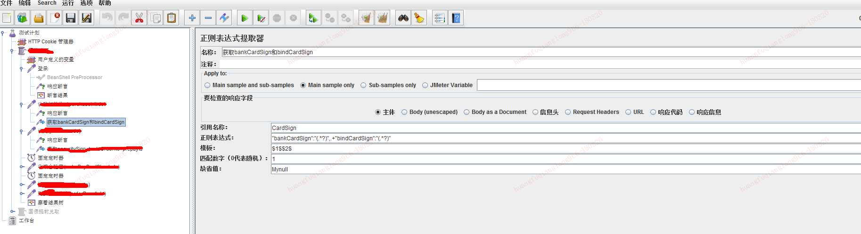
Task: Select the 主体 response field option
Action: pyautogui.click(x=385, y=112)
